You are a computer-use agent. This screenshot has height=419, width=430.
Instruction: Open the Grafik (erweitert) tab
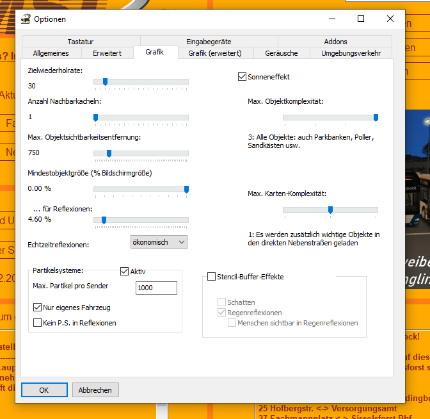click(214, 53)
